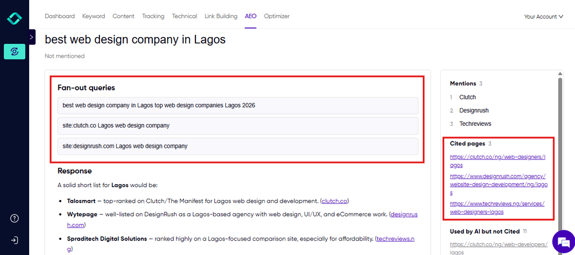This screenshot has height=255, width=575.
Task: Open the live chat bubble
Action: 563,242
